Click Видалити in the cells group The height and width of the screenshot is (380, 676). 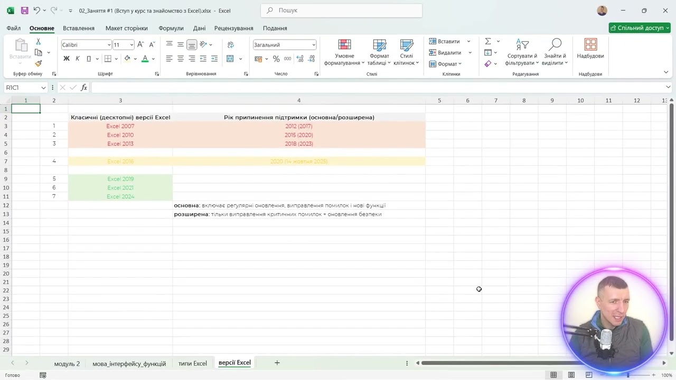(x=445, y=53)
